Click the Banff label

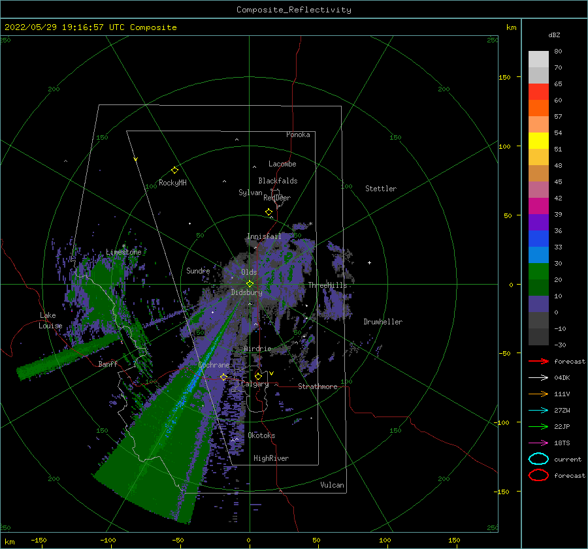(x=108, y=364)
